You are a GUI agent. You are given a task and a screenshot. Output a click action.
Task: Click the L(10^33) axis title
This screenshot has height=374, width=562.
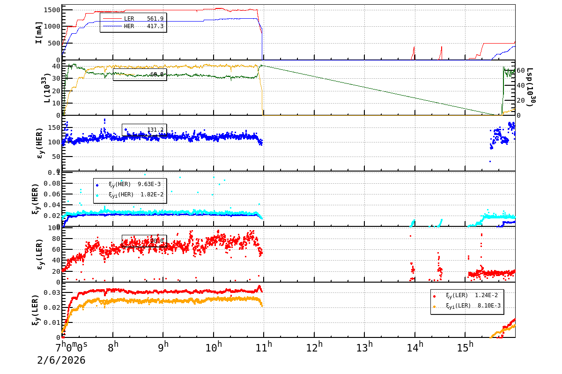pyautogui.click(x=47, y=89)
